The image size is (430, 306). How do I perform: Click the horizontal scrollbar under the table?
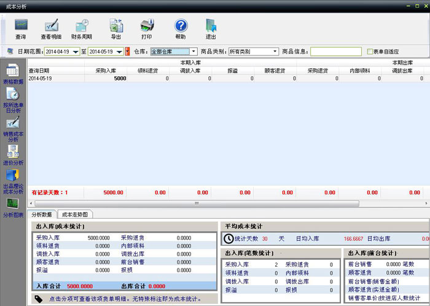197,203
